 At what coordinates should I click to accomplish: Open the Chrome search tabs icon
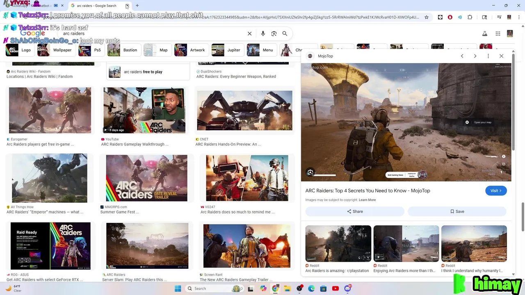click(484, 17)
